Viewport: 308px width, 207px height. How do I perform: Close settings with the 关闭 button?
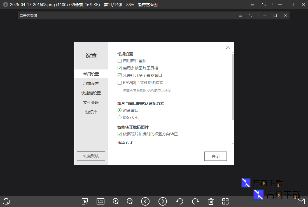pos(215,156)
